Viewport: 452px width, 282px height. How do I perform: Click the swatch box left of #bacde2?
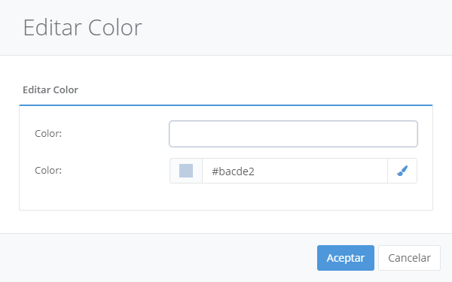pos(186,171)
